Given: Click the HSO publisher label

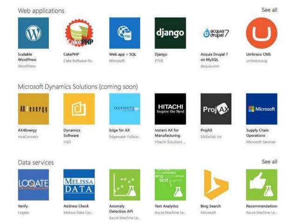Looking at the screenshot, I should coord(67,142).
